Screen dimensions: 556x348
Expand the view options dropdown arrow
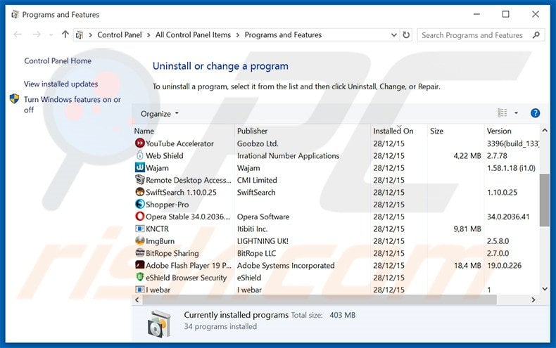pyautogui.click(x=516, y=113)
